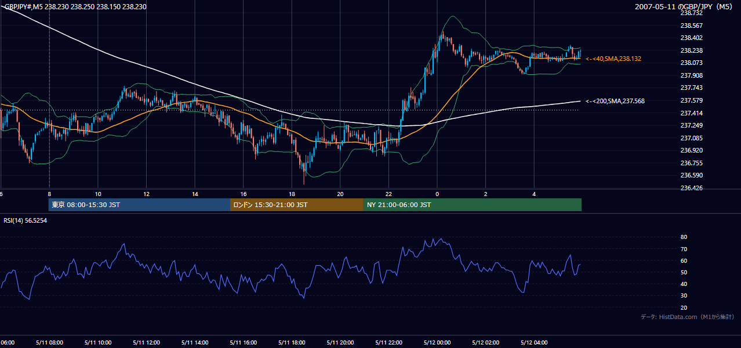
Task: Click the 40 SMA 238.132 label
Action: pyautogui.click(x=613, y=59)
